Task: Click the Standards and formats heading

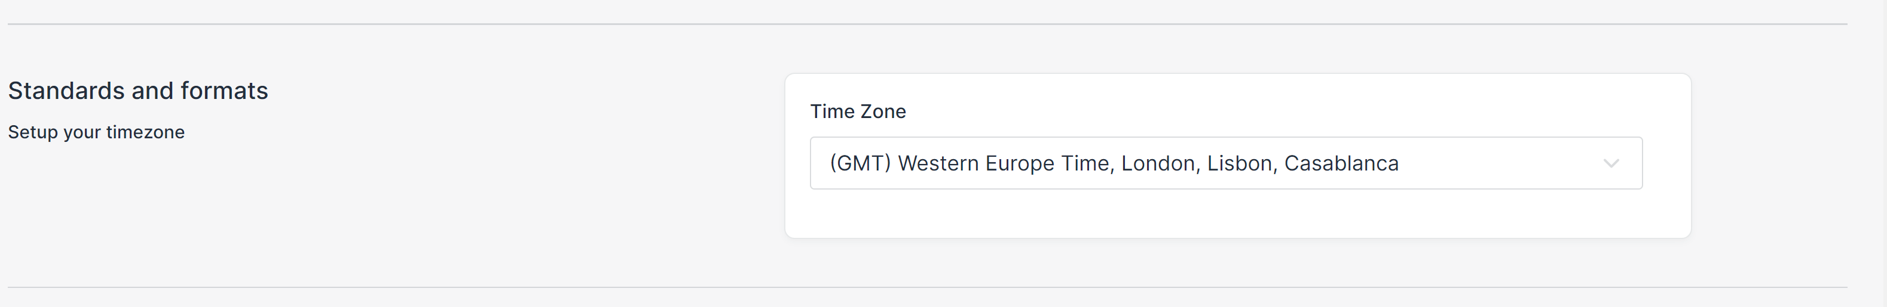Action: (137, 91)
